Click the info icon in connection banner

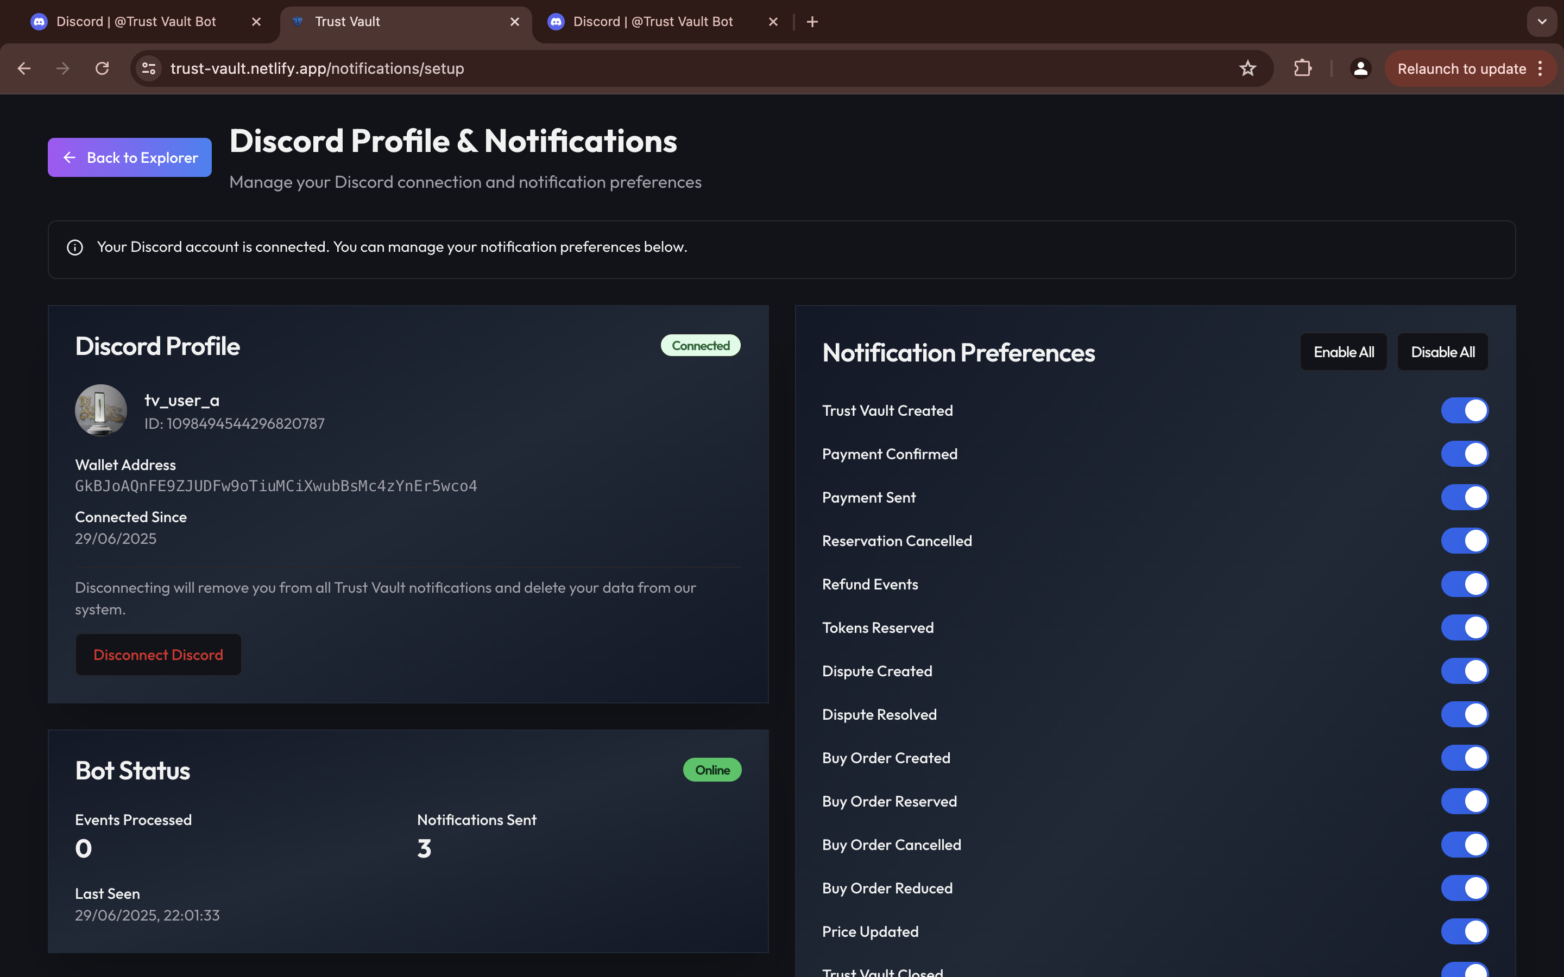75,248
